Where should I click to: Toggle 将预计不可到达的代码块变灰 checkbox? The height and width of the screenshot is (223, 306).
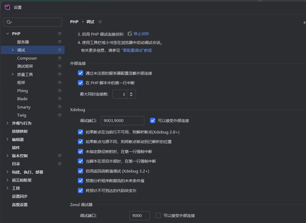[x=80, y=190]
